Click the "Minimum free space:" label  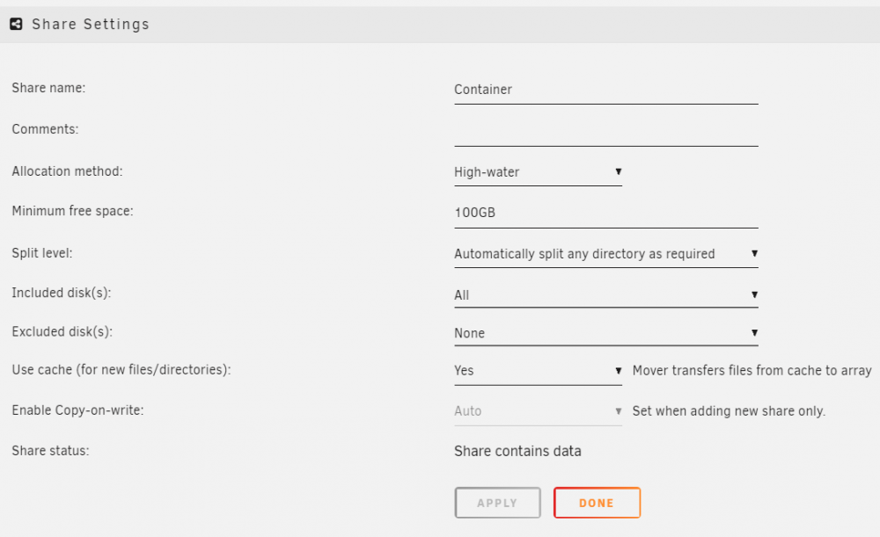coord(72,211)
